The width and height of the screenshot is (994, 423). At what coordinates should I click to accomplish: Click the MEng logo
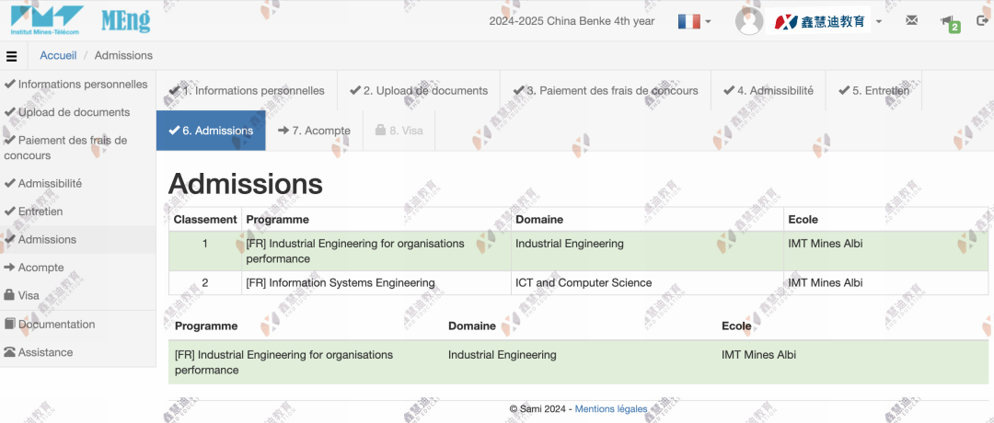click(125, 21)
